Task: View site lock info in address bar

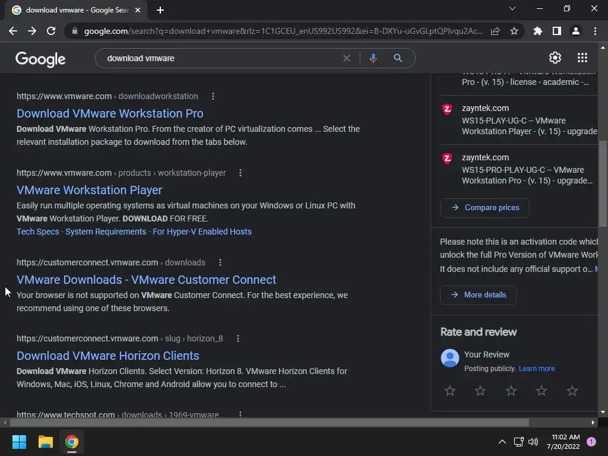Action: click(75, 31)
